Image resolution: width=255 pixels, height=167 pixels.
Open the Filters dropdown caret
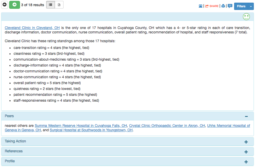click(x=251, y=6)
